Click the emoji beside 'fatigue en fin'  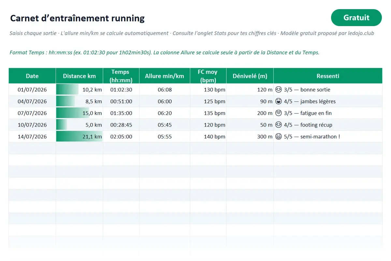(x=278, y=113)
